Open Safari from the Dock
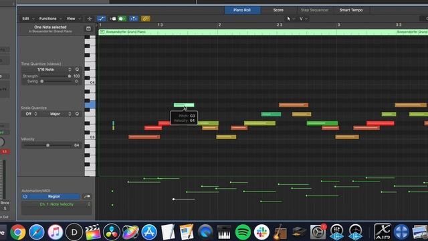Viewport: 428px width, 241px height. (x=37, y=232)
